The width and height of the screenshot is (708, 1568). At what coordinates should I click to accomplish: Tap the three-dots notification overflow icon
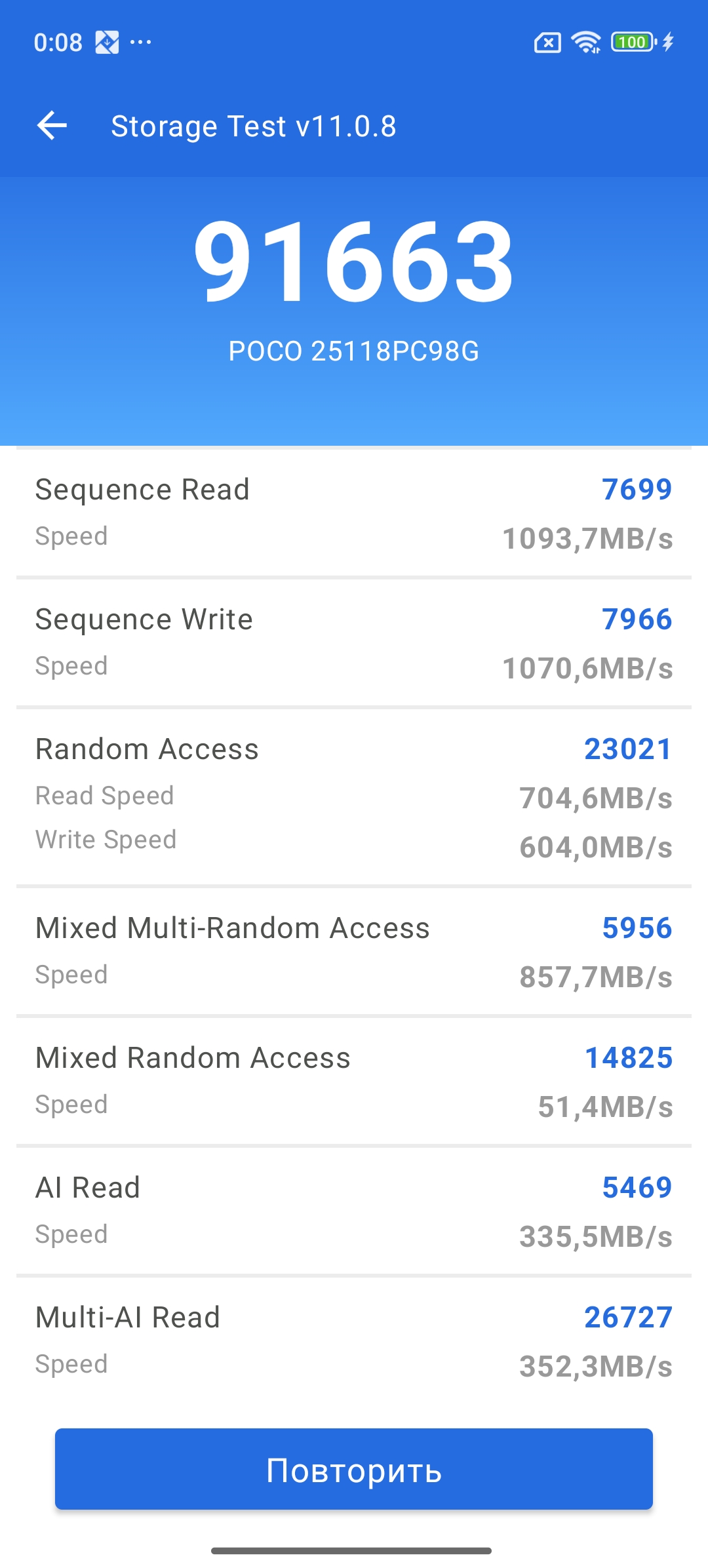(141, 43)
